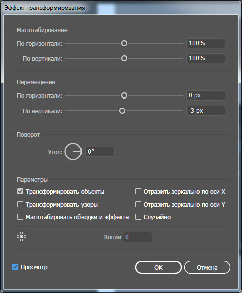Click the reference point locator grid icon

click(x=21, y=236)
